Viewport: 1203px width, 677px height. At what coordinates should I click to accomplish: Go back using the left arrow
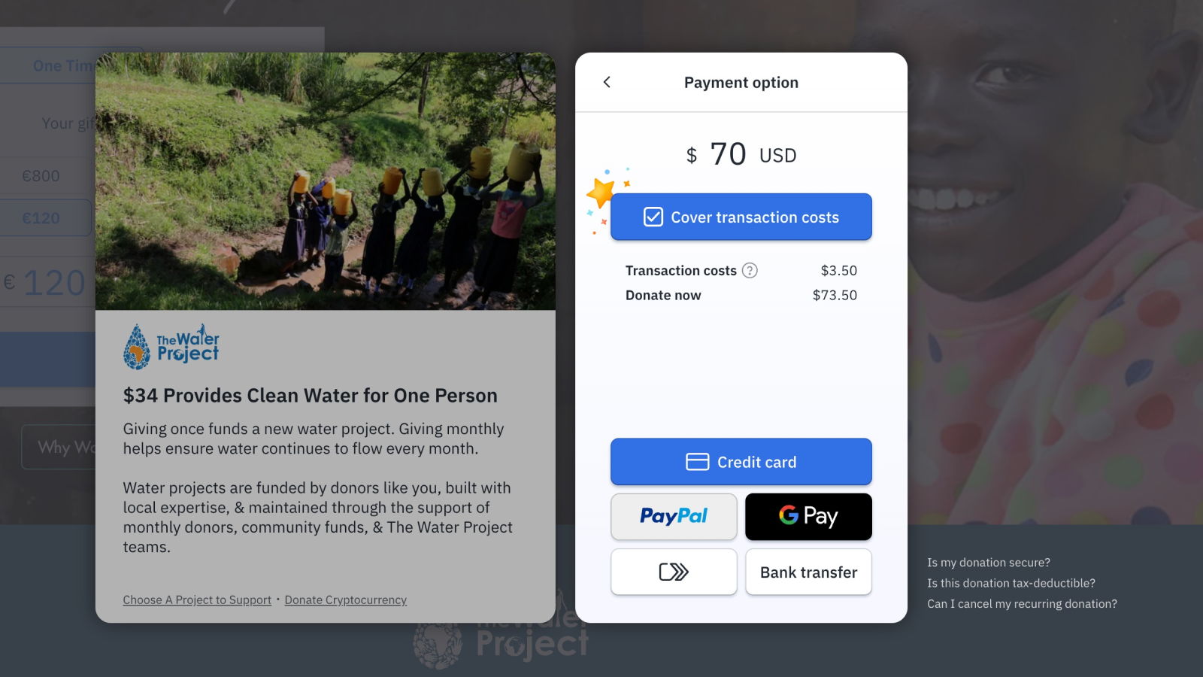coord(607,82)
